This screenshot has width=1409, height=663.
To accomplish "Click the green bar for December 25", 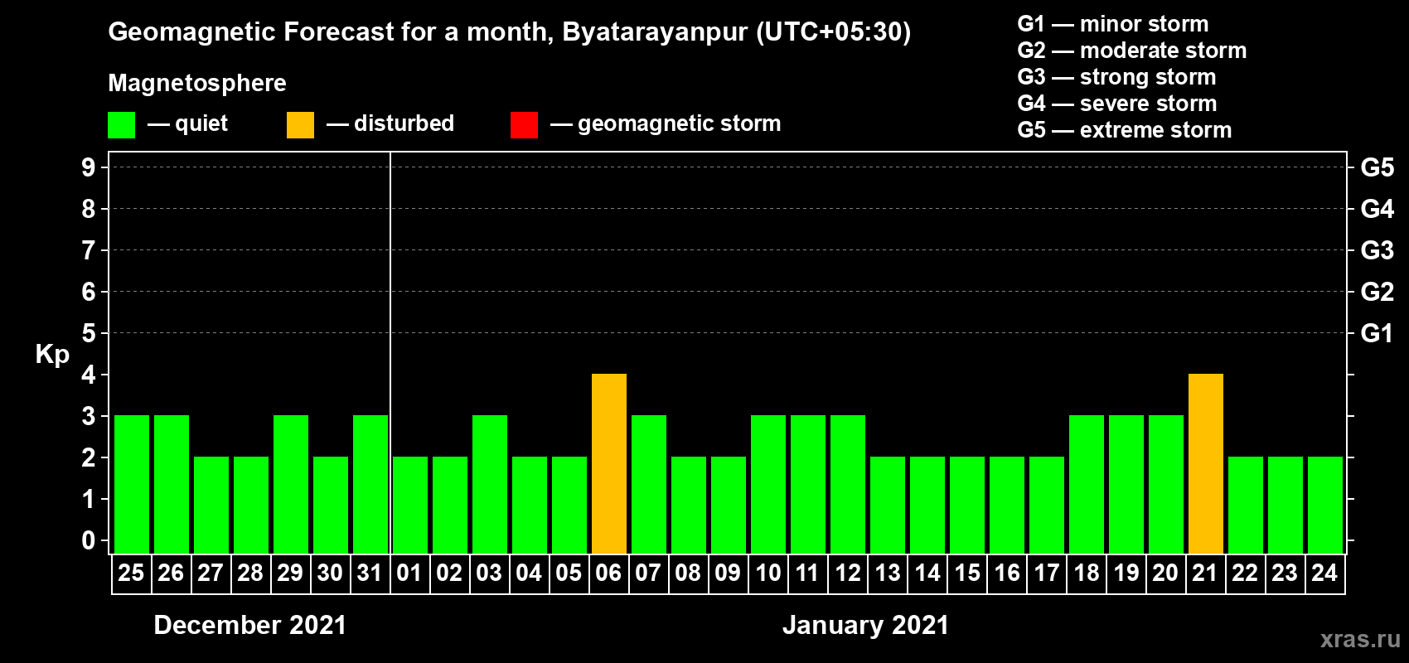I will pyautogui.click(x=132, y=485).
